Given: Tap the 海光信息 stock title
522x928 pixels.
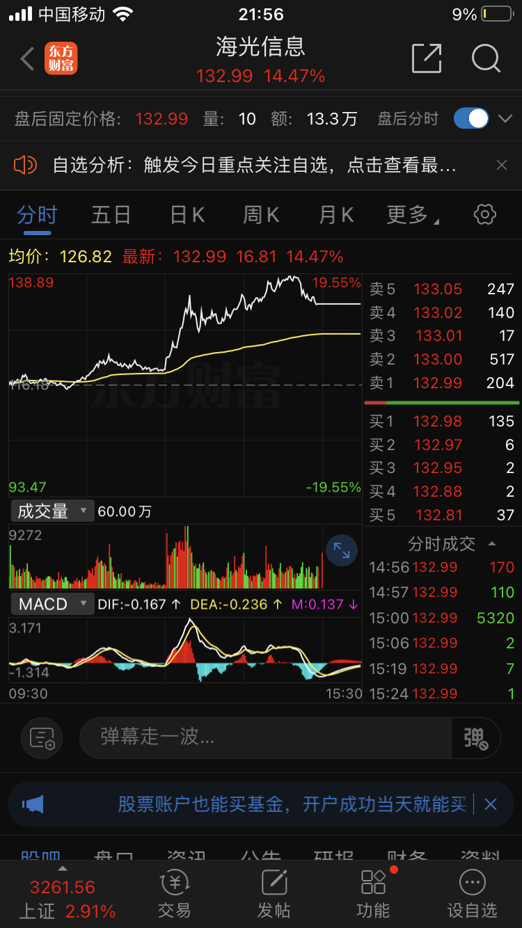Looking at the screenshot, I should click(261, 47).
